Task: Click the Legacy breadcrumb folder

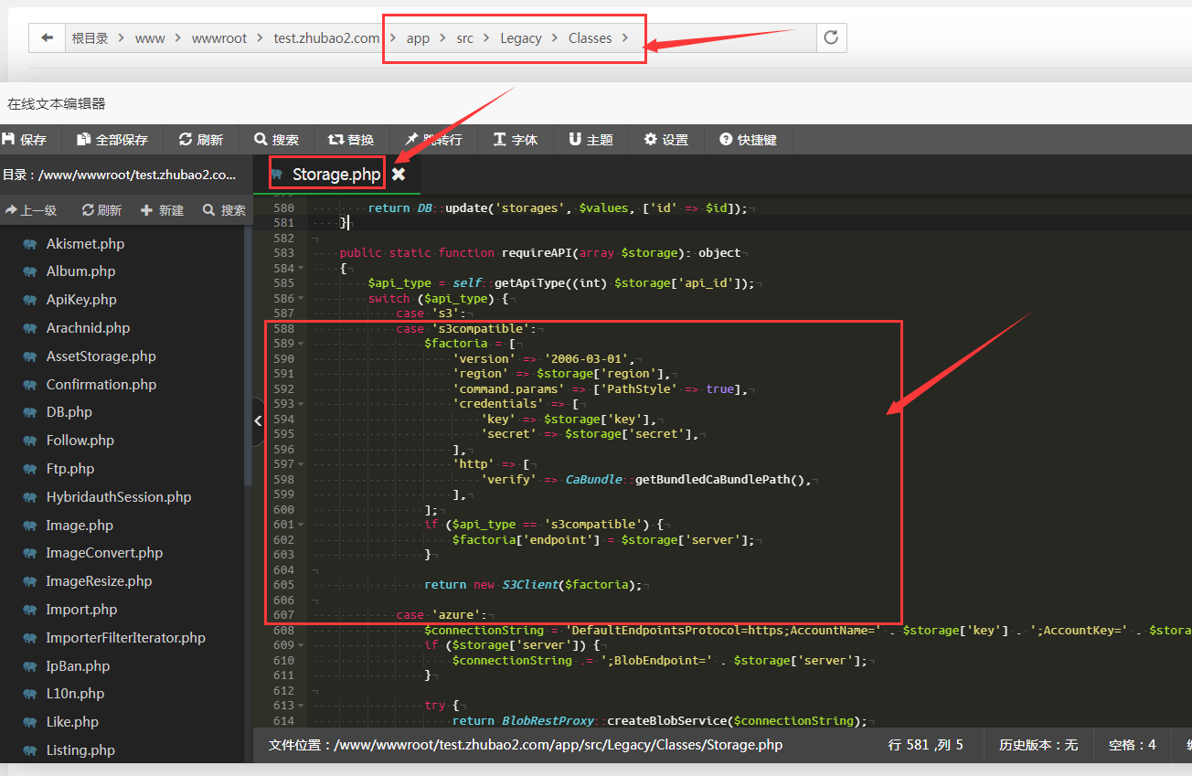Action: pos(521,38)
